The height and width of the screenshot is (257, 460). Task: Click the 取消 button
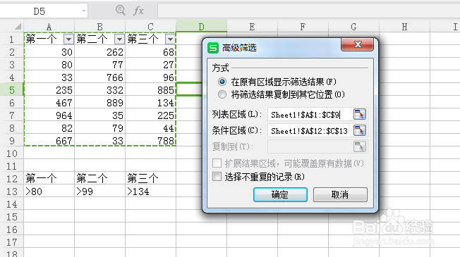(340, 194)
